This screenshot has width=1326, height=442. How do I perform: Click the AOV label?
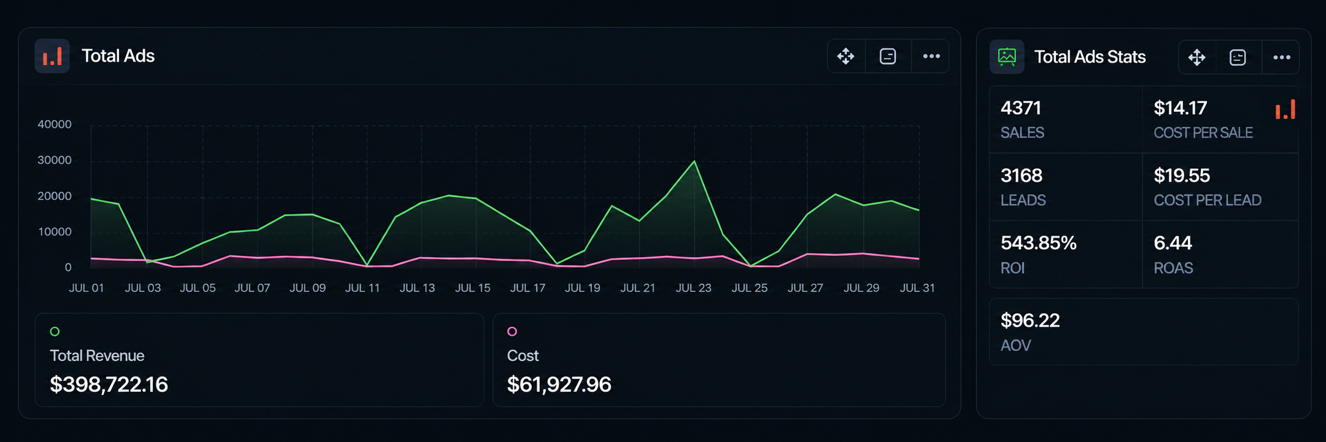pos(1015,346)
